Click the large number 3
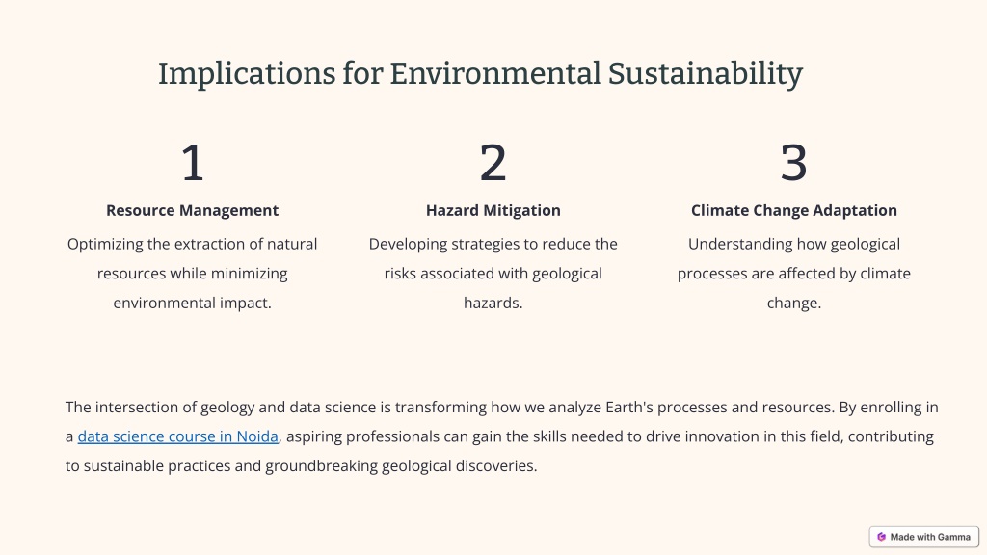The height and width of the screenshot is (555, 987). click(x=794, y=163)
